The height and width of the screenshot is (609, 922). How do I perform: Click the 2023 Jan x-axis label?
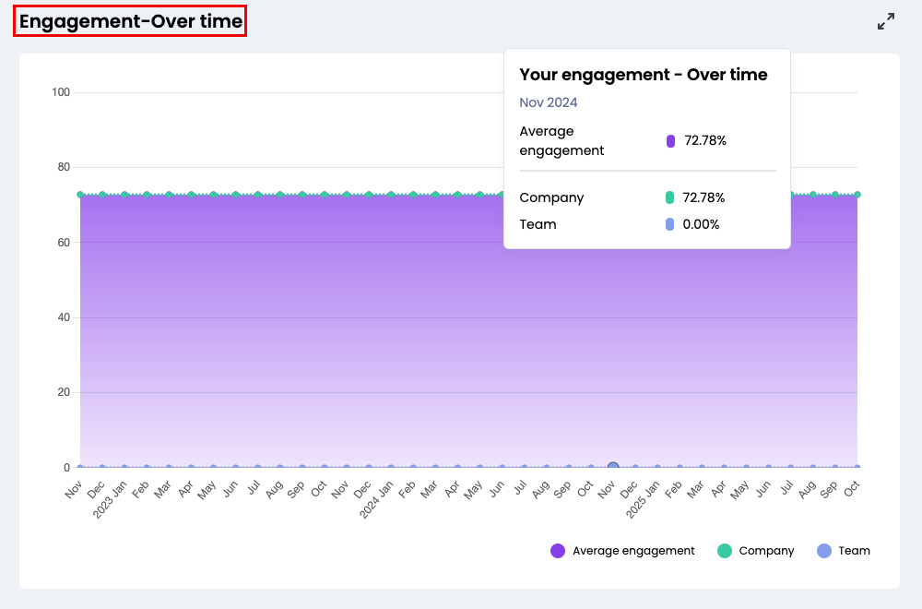click(x=110, y=498)
